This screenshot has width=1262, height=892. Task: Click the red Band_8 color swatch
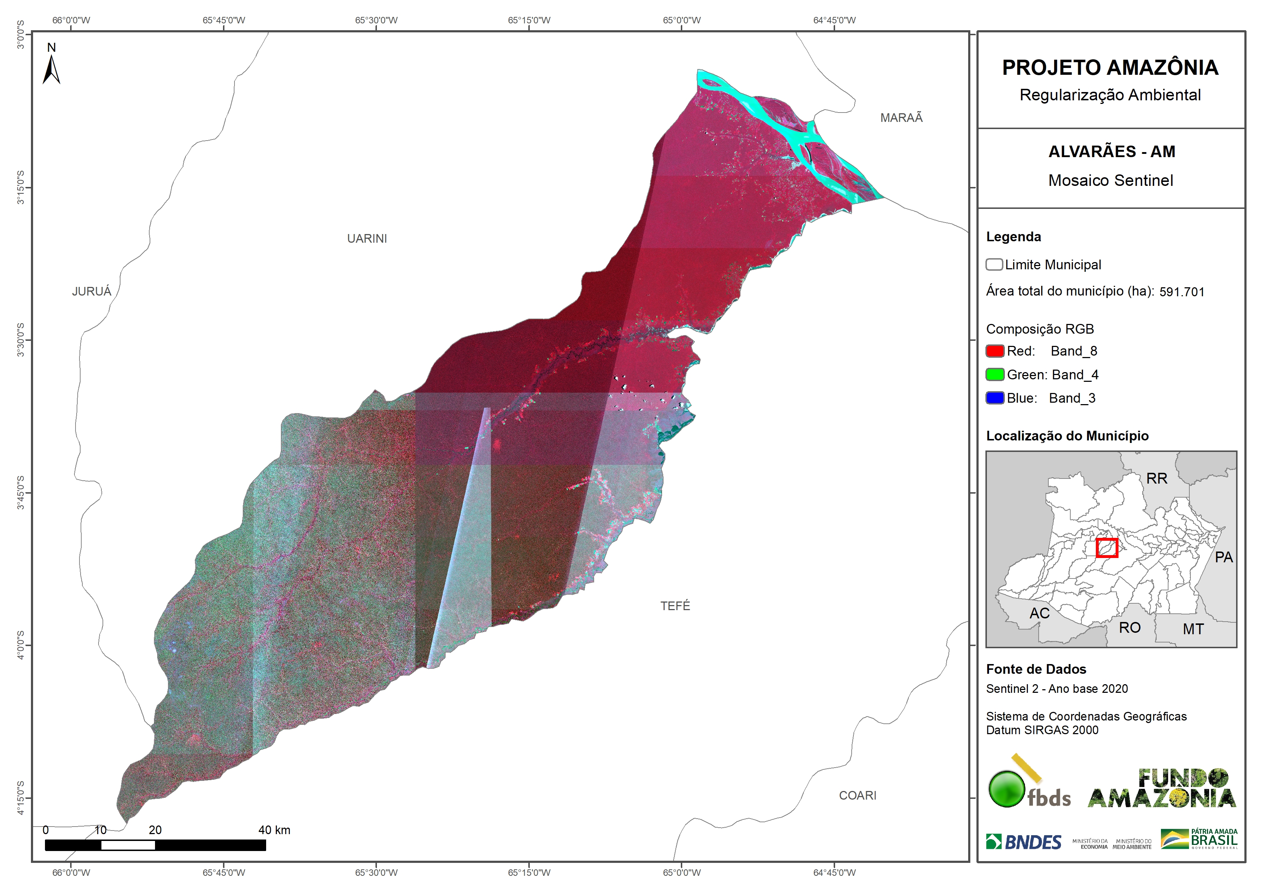(995, 351)
